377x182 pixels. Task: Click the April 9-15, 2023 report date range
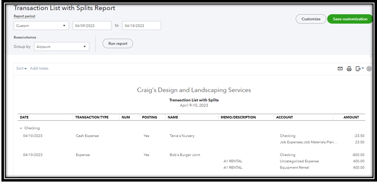coord(194,105)
